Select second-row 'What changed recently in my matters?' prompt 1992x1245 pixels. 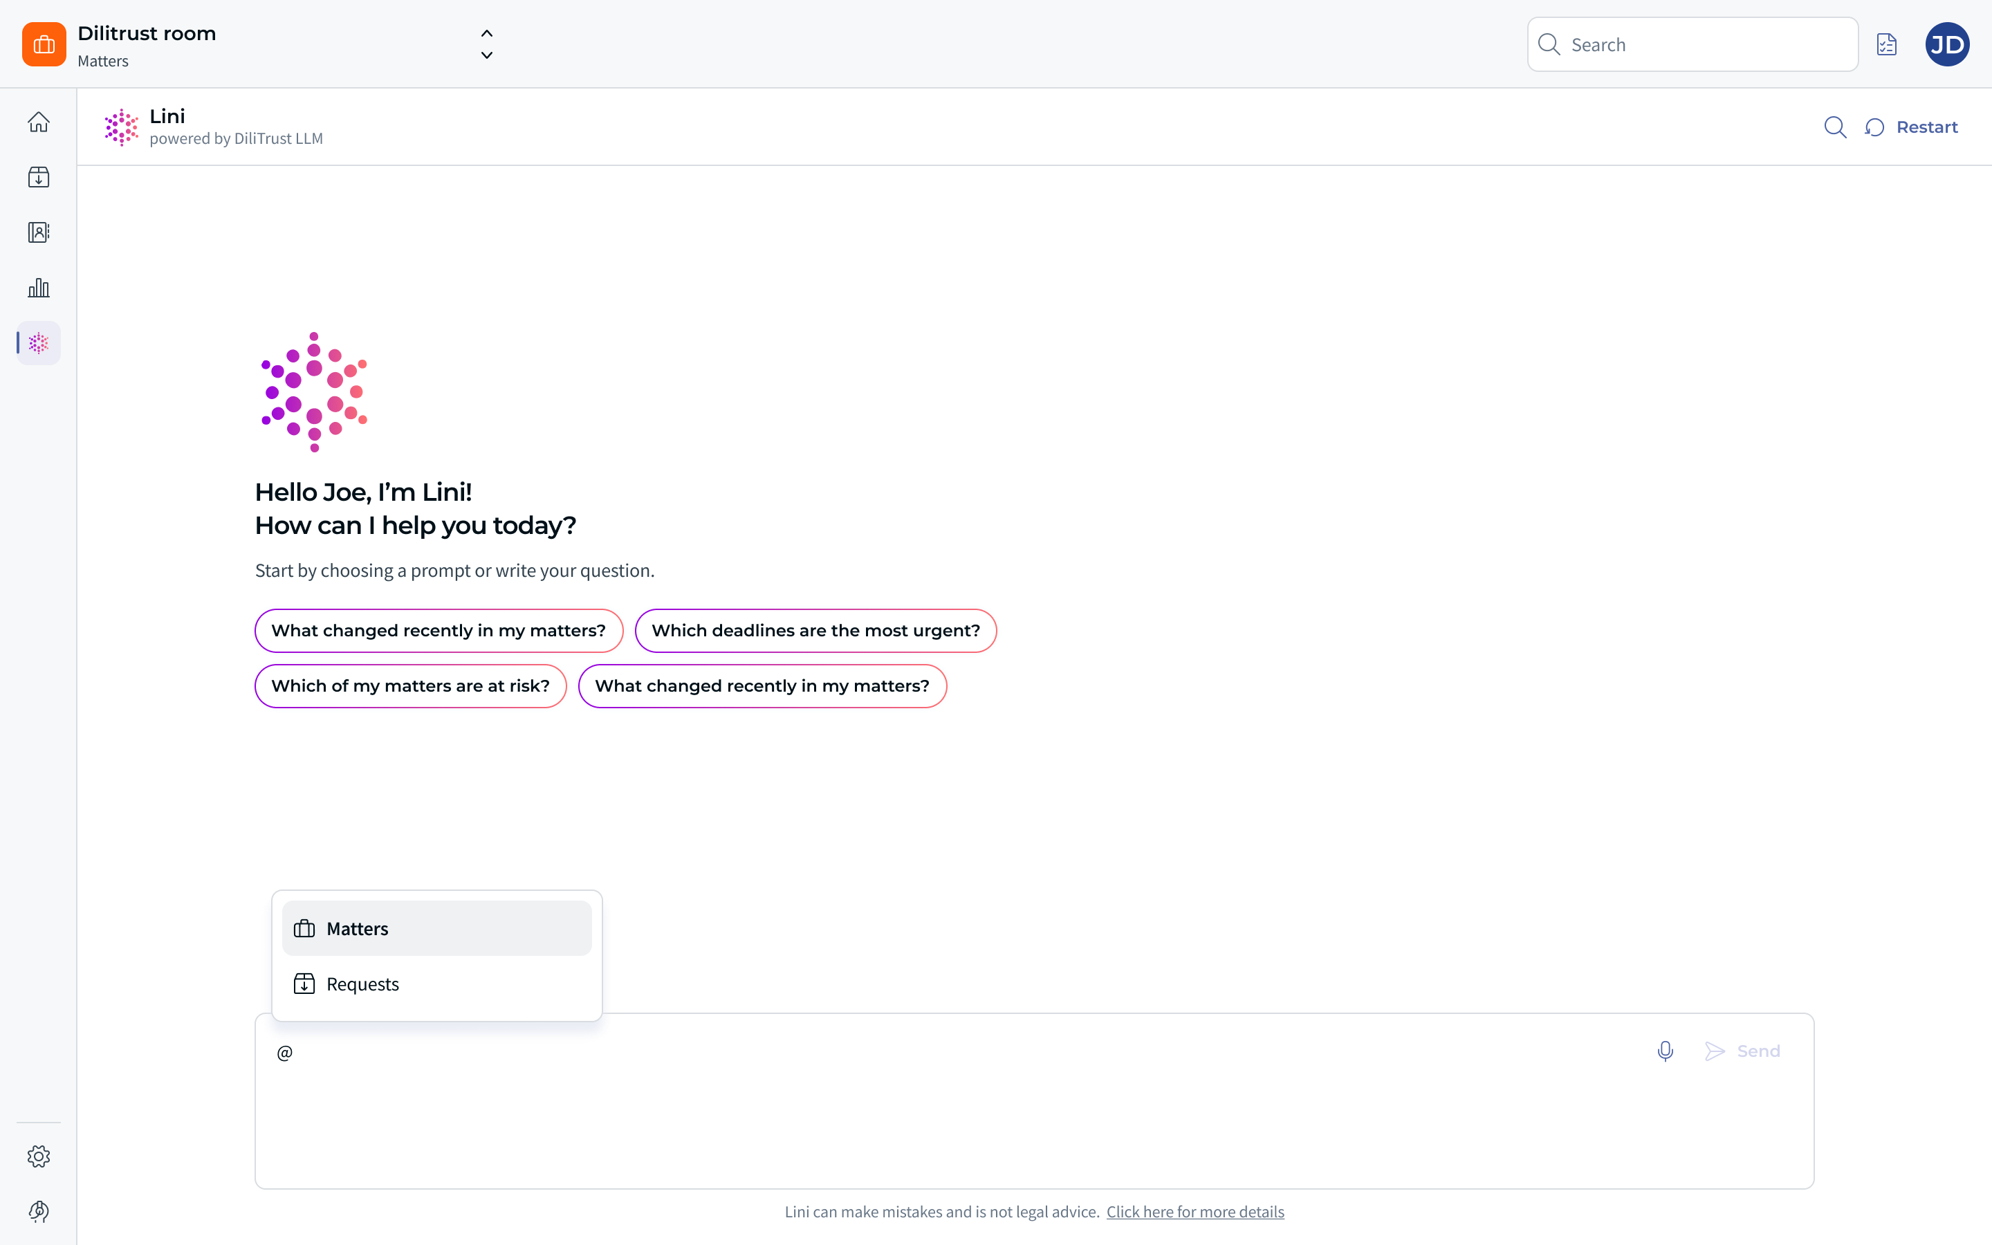pos(762,686)
